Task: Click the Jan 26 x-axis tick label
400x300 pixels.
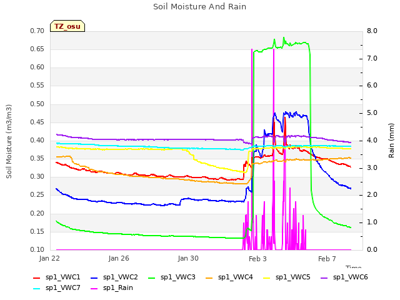Action: coord(119,258)
